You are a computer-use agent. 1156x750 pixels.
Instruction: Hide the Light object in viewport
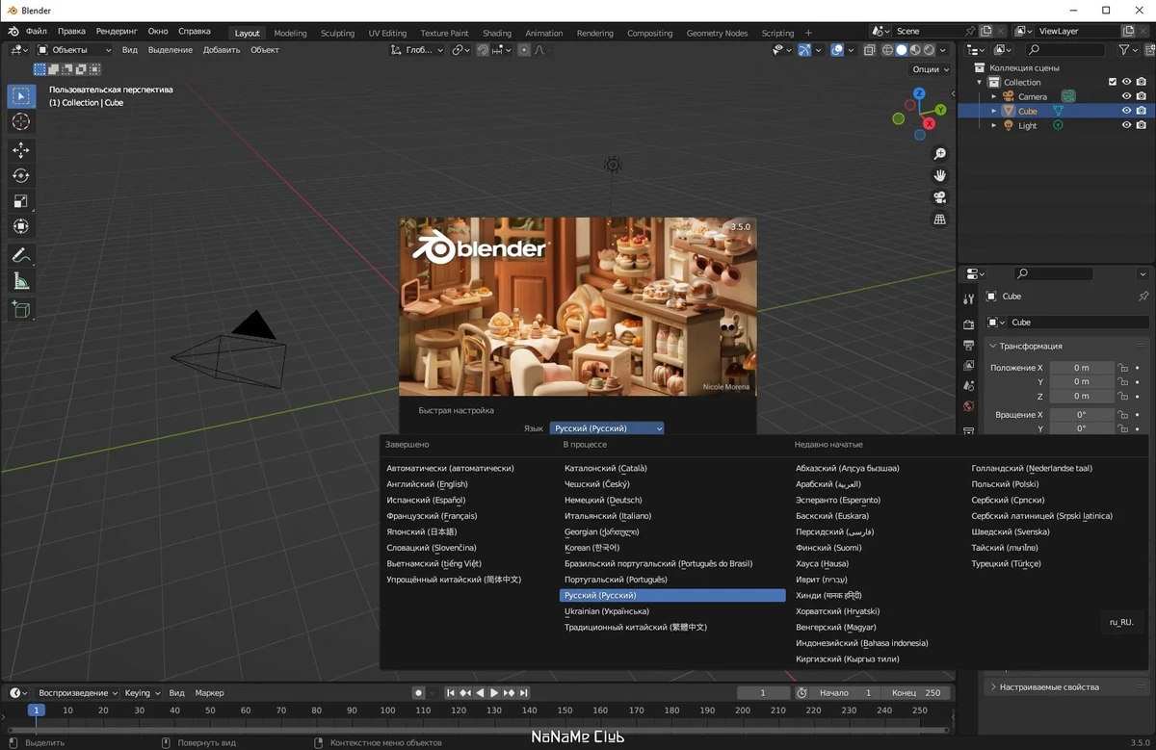point(1126,125)
